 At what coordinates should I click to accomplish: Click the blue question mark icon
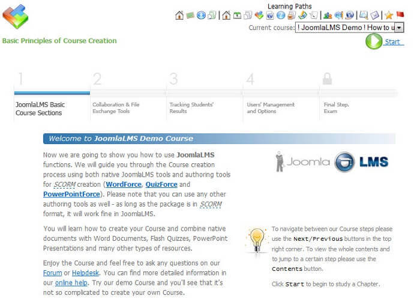point(281,15)
